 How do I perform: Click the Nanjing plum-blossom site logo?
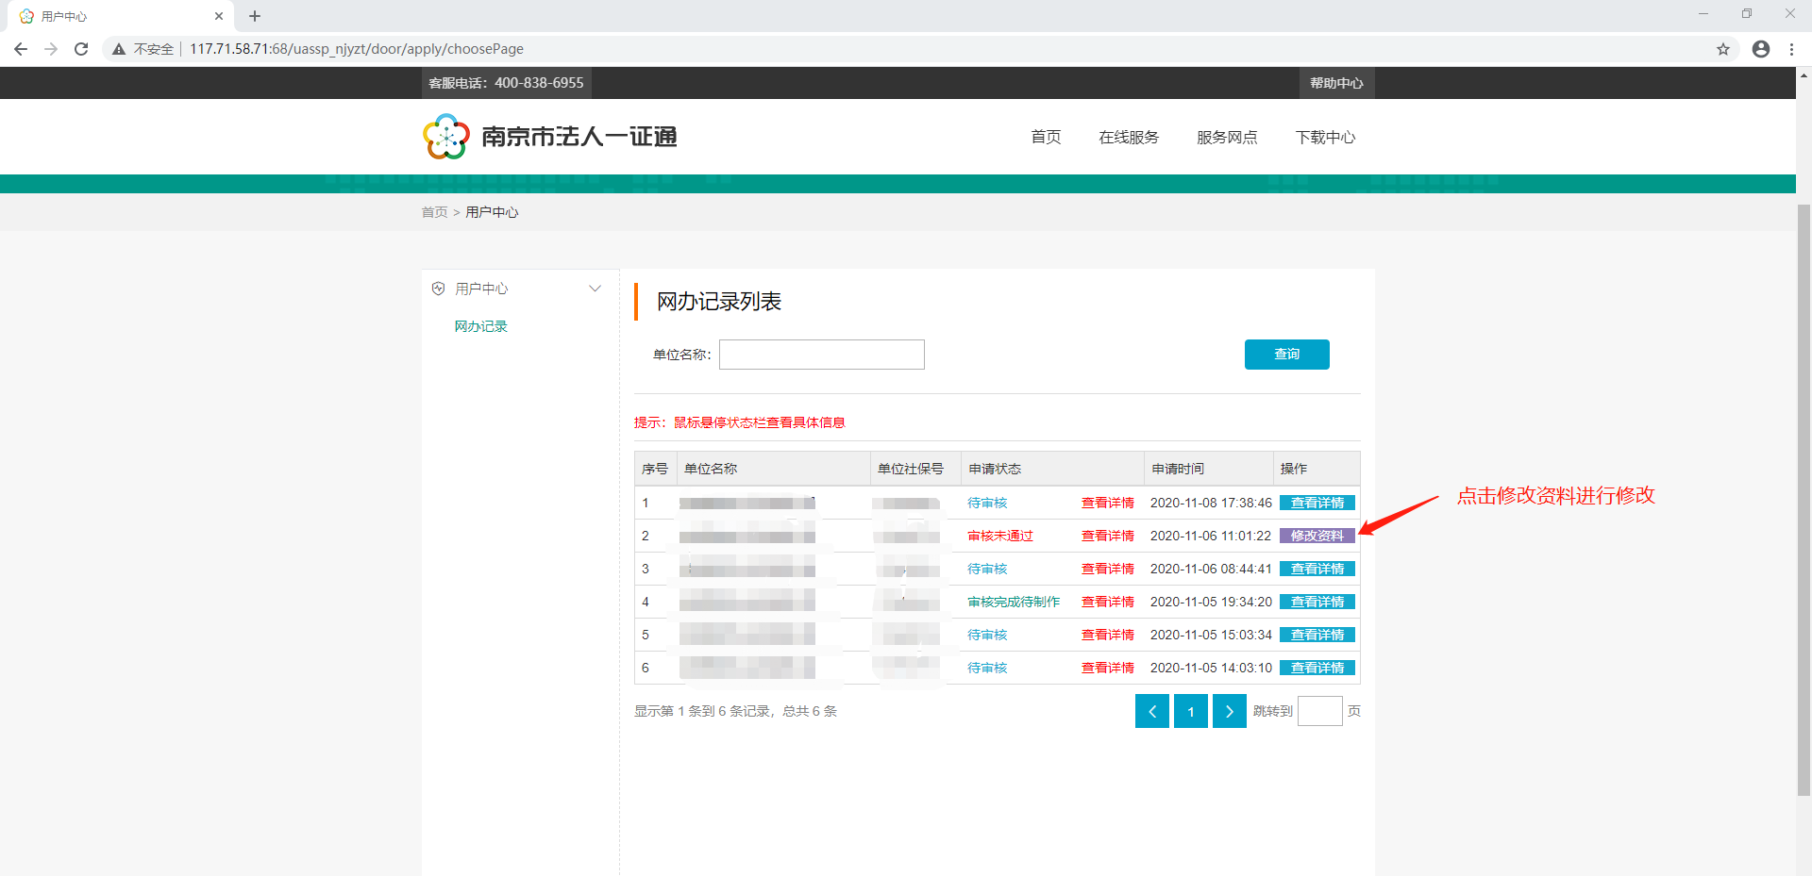445,137
